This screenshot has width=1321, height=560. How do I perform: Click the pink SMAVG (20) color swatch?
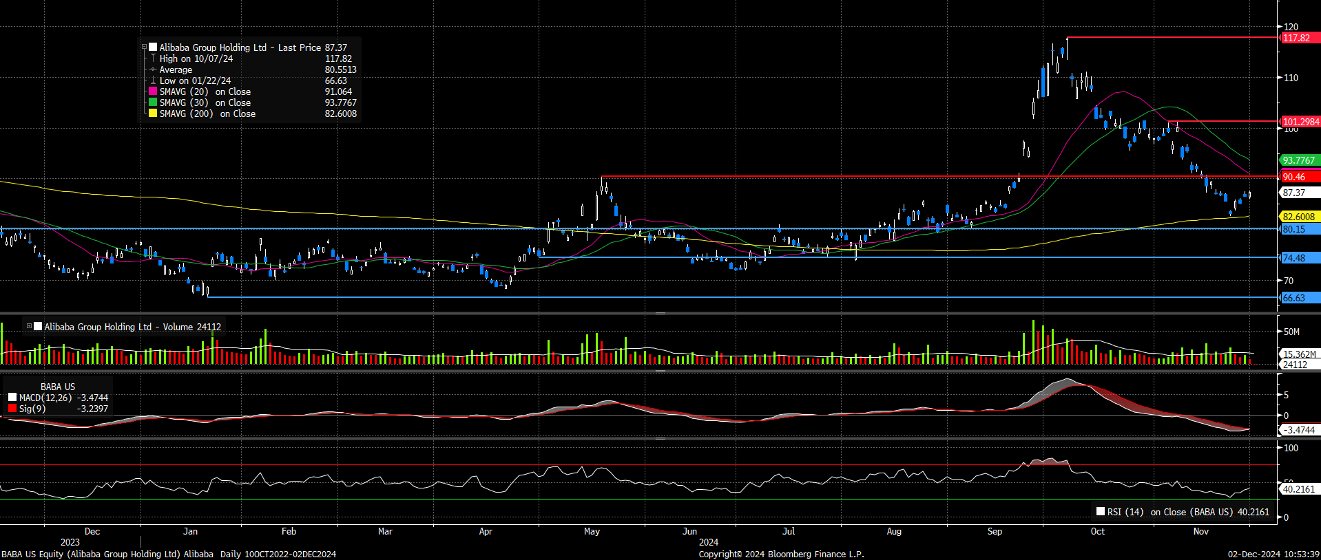coord(153,91)
